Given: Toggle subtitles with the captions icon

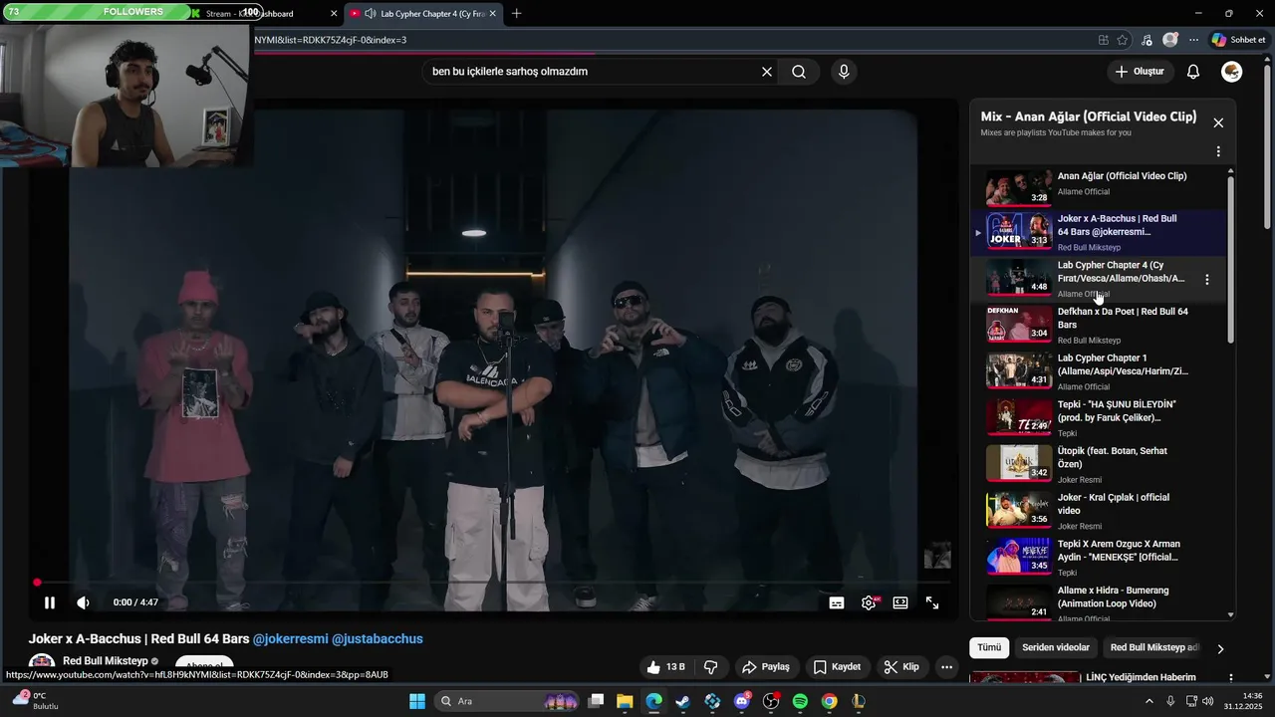Looking at the screenshot, I should [837, 602].
